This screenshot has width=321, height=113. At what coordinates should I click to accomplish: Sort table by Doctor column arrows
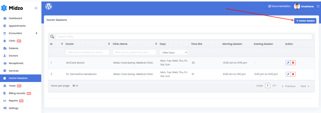click(109, 44)
